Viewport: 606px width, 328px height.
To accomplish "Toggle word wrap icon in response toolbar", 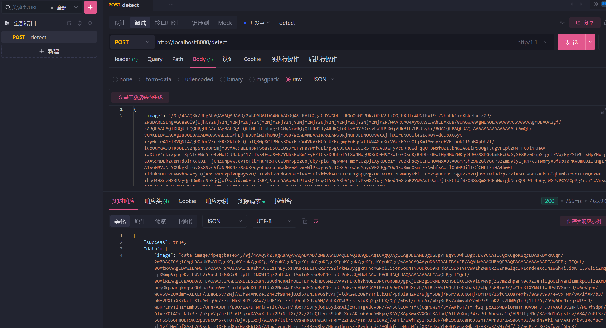I will [316, 221].
